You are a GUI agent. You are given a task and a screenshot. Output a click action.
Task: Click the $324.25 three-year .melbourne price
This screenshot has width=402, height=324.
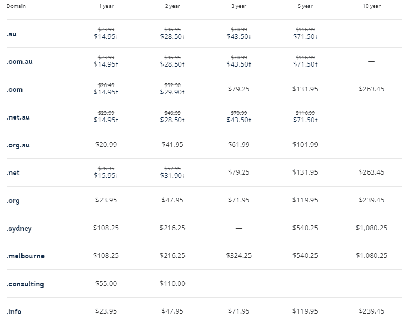238,255
